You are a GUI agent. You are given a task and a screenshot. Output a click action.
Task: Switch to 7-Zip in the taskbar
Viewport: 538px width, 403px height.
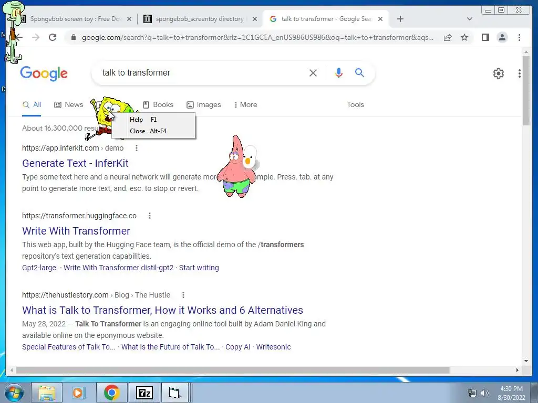[x=144, y=393]
